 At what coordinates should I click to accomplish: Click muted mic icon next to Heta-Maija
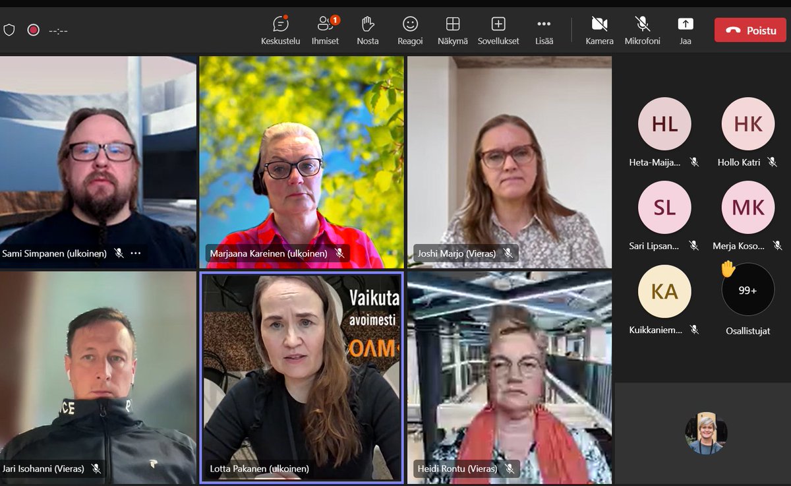pyautogui.click(x=694, y=162)
